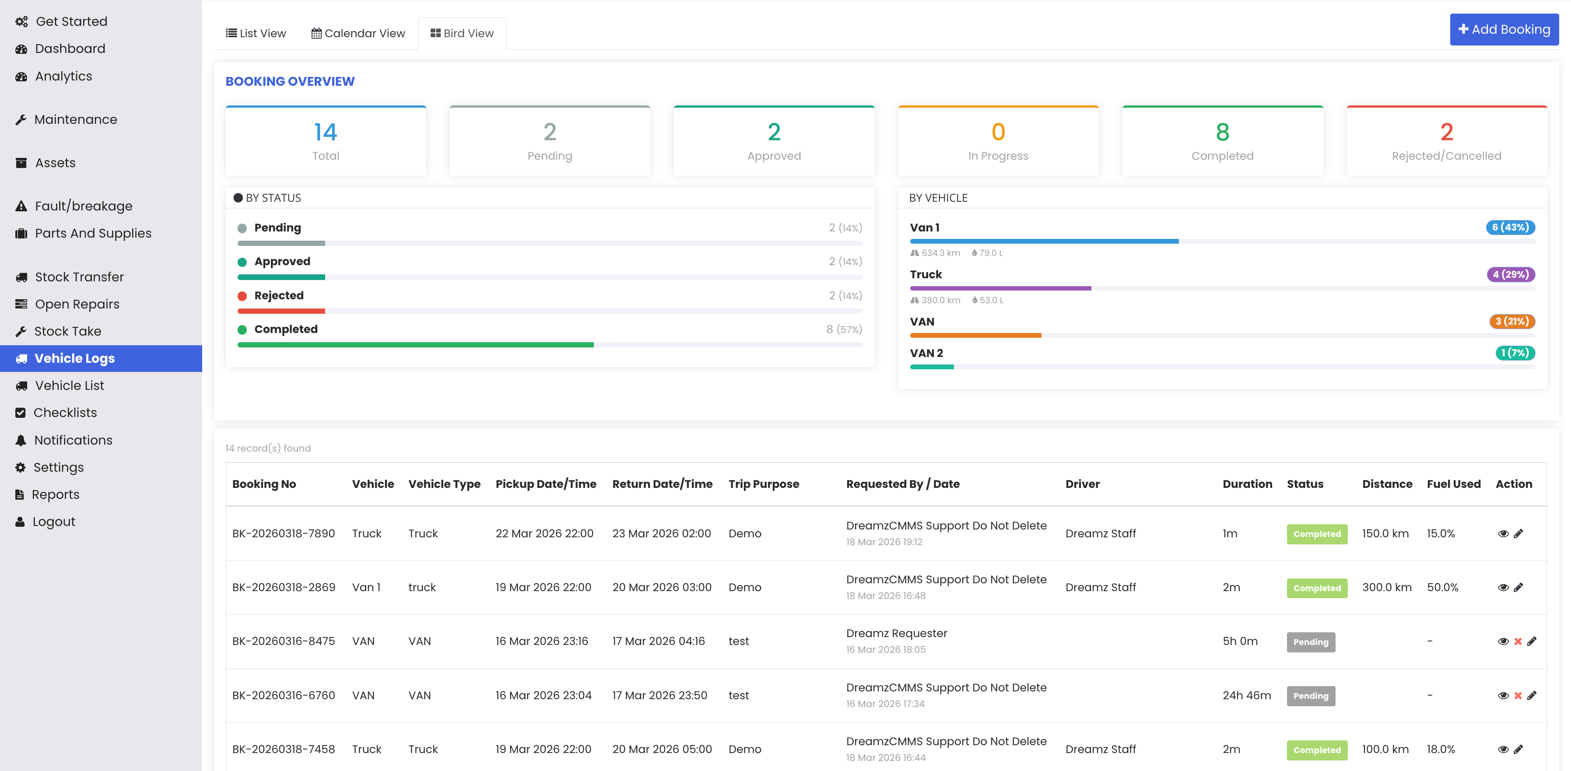
Task: Open the Vehicle List sidebar link
Action: [x=70, y=385]
